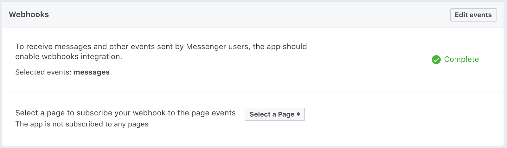This screenshot has height=148, width=507.
Task: Click the Edit events button
Action: point(473,15)
